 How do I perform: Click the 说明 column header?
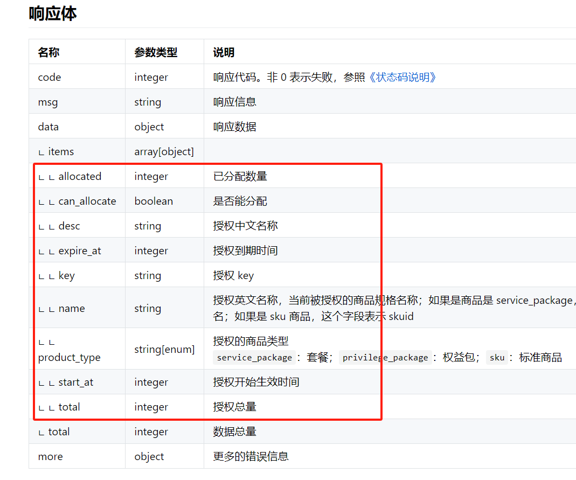coord(224,52)
